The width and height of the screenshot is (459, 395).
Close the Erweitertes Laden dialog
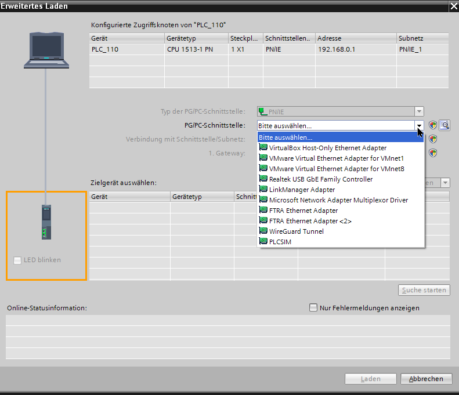pos(453,6)
